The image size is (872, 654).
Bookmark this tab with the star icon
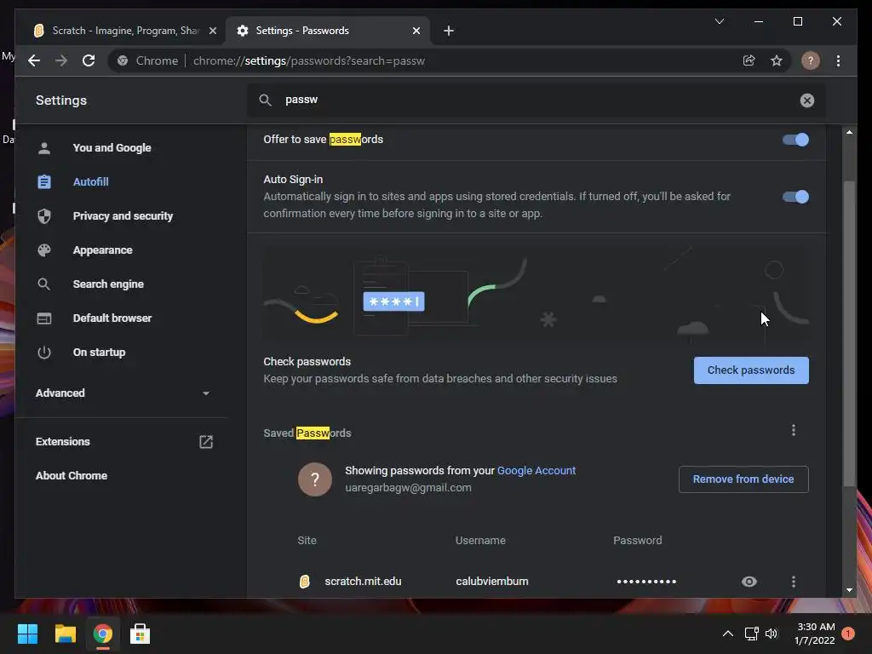pyautogui.click(x=777, y=60)
